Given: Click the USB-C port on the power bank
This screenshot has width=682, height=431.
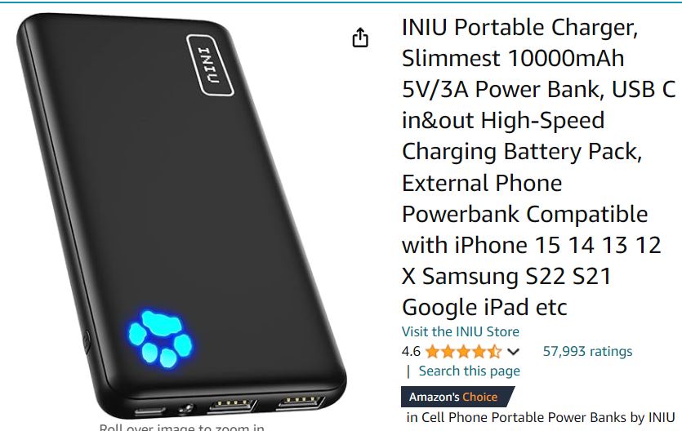Looking at the screenshot, I should tap(149, 411).
